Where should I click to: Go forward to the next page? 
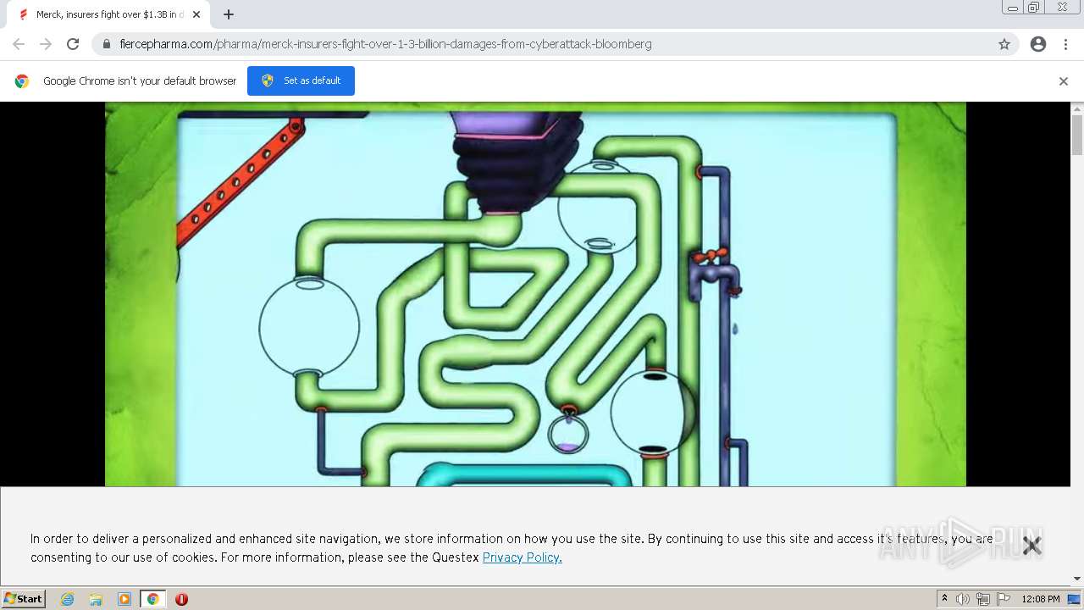pyautogui.click(x=46, y=44)
